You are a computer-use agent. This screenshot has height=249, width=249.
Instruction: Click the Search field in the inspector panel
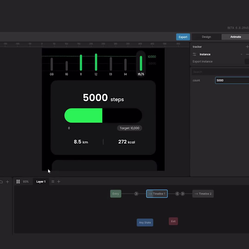(220, 72)
